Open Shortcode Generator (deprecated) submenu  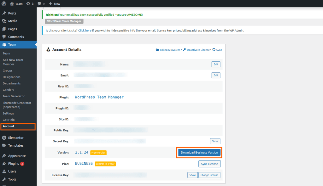click(x=17, y=105)
